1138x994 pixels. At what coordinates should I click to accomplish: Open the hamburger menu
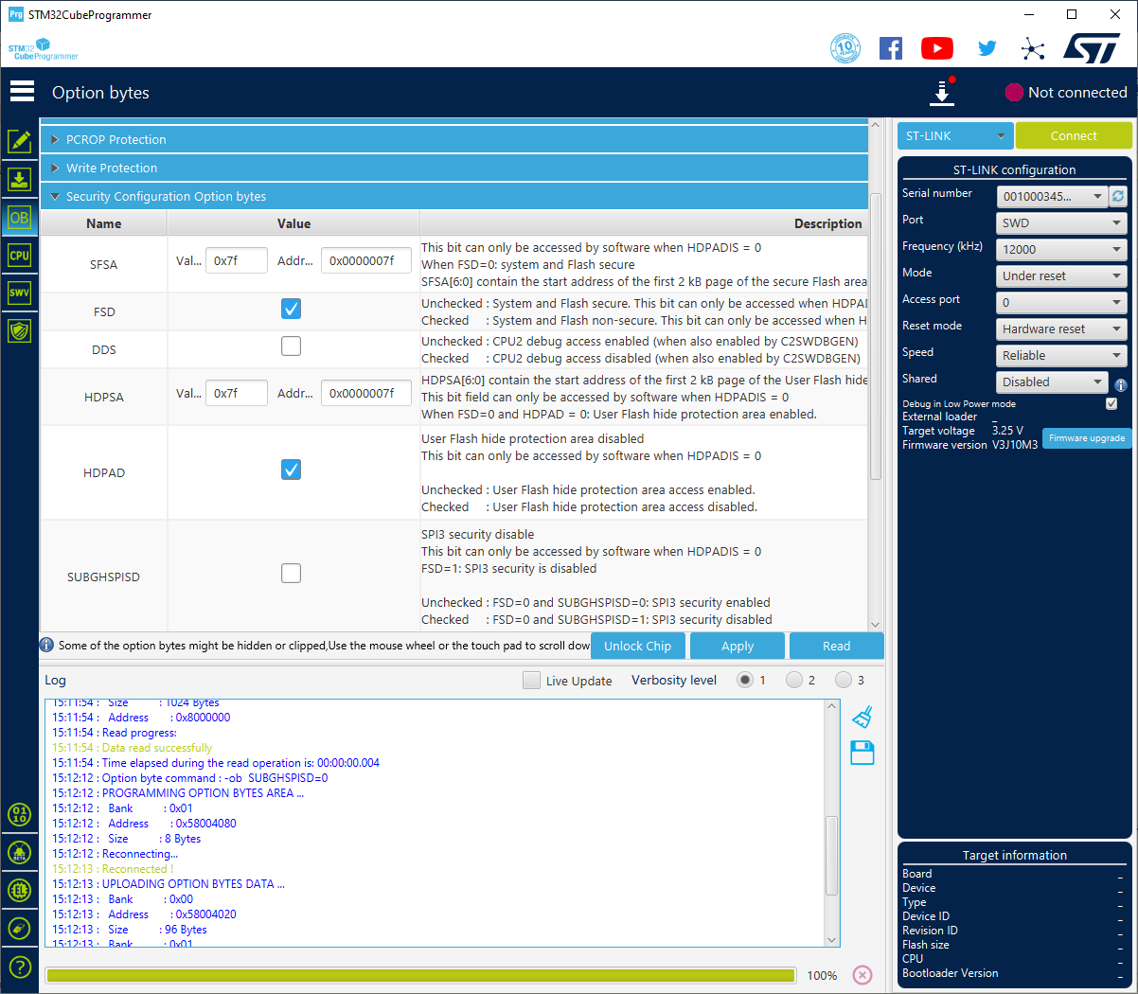pos(22,91)
